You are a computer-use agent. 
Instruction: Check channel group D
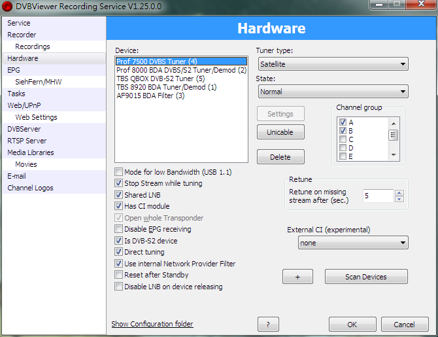[x=343, y=148]
